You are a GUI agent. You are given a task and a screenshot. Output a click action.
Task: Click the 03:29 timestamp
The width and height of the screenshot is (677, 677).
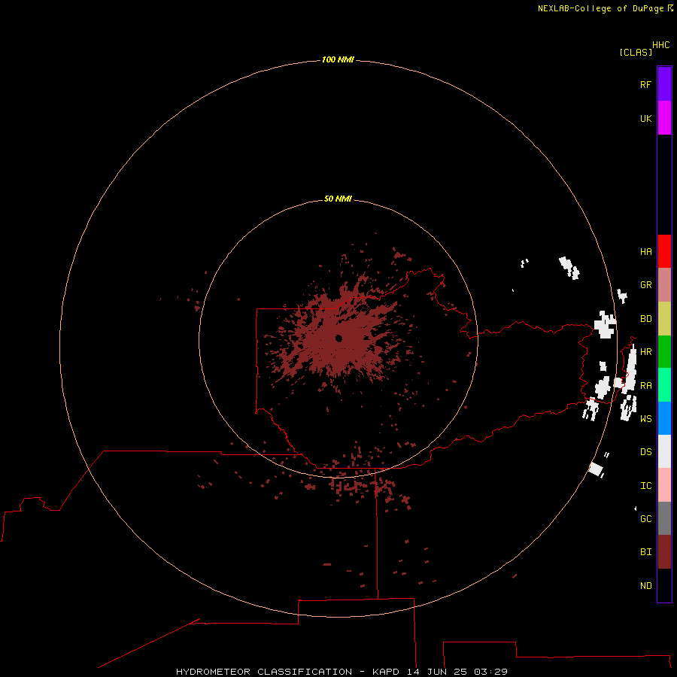[x=490, y=672]
